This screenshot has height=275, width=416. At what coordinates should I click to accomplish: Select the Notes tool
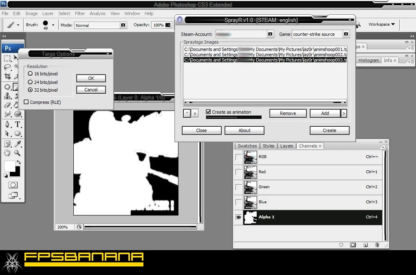pyautogui.click(x=7, y=144)
